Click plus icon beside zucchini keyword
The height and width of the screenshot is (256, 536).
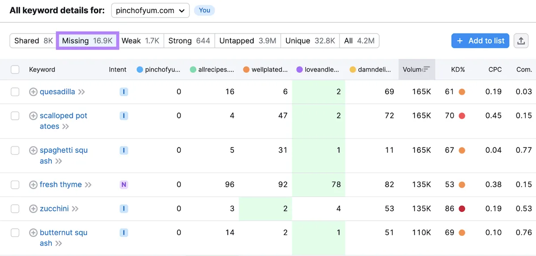pos(33,209)
